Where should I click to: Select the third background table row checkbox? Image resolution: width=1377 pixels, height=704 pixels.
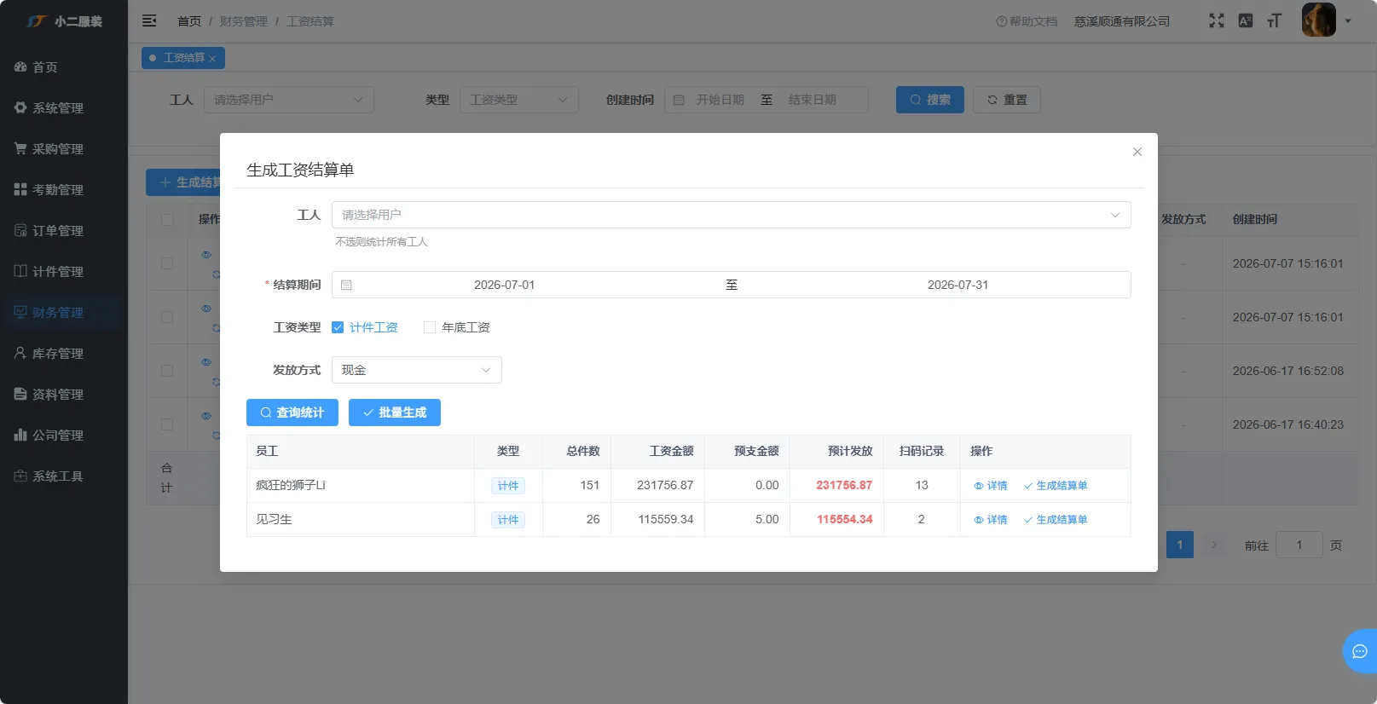[x=167, y=371]
